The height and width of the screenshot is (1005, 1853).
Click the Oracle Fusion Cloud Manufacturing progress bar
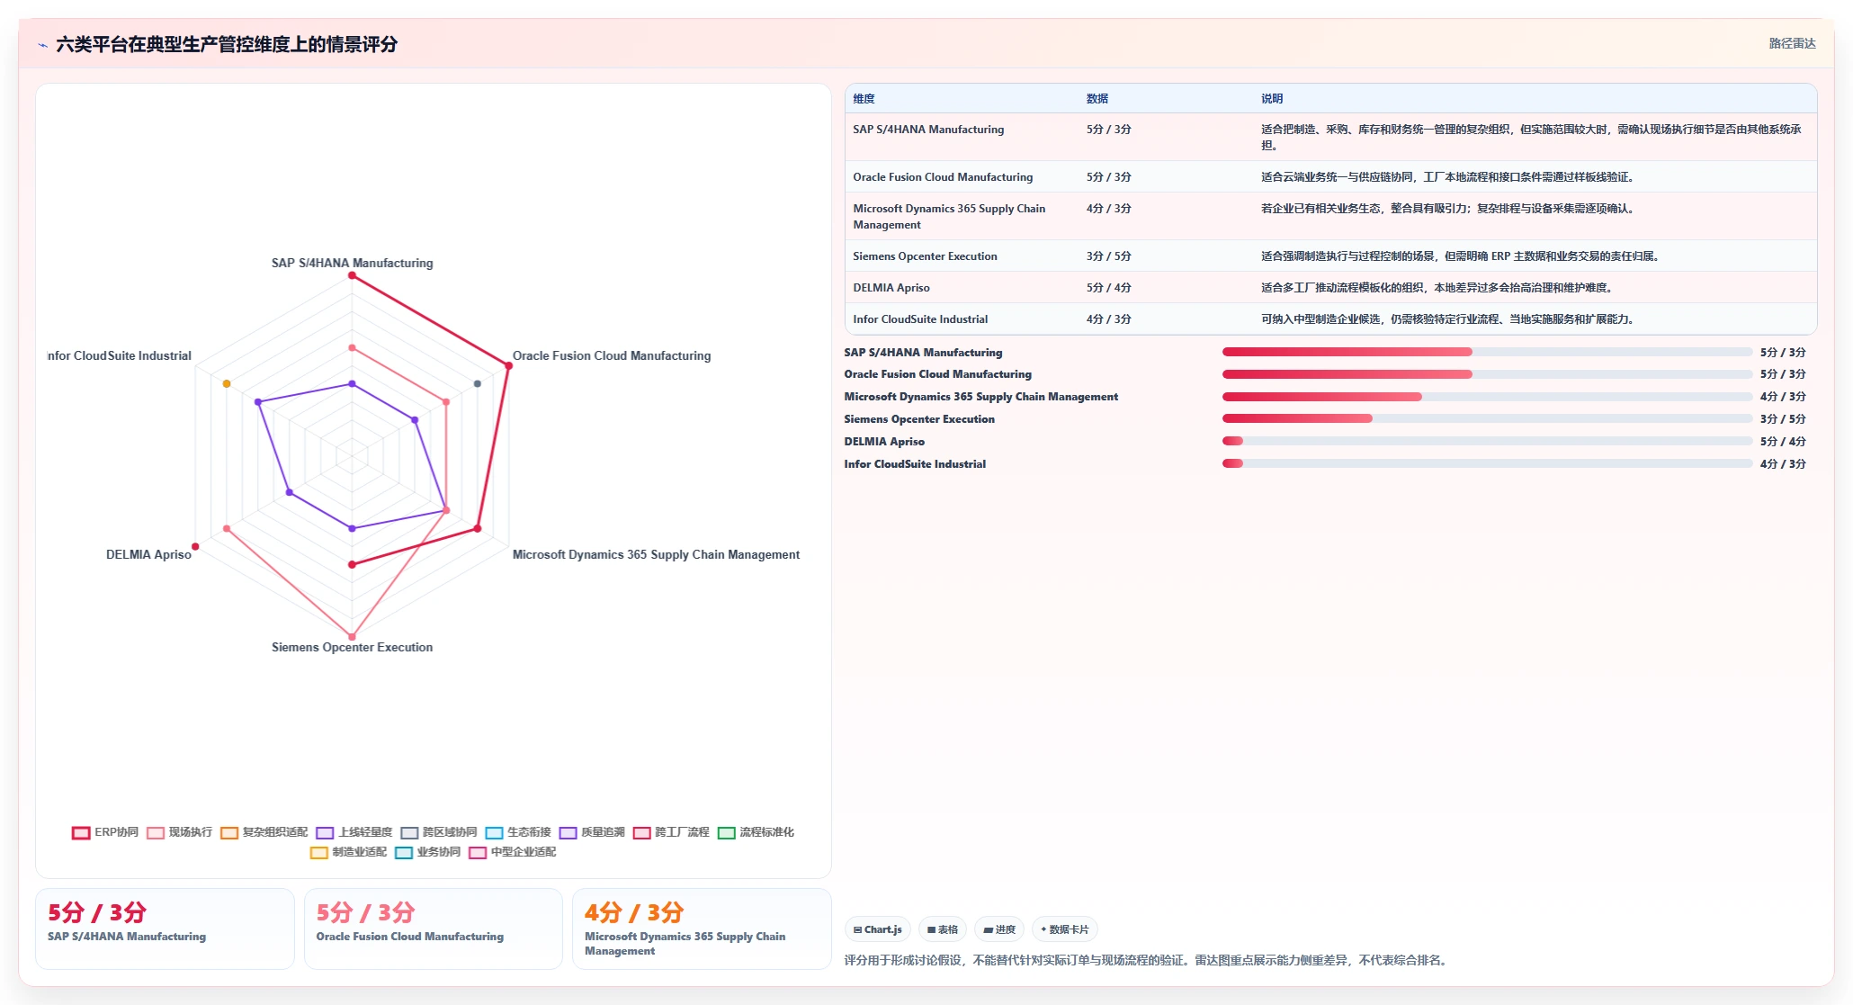point(1487,374)
